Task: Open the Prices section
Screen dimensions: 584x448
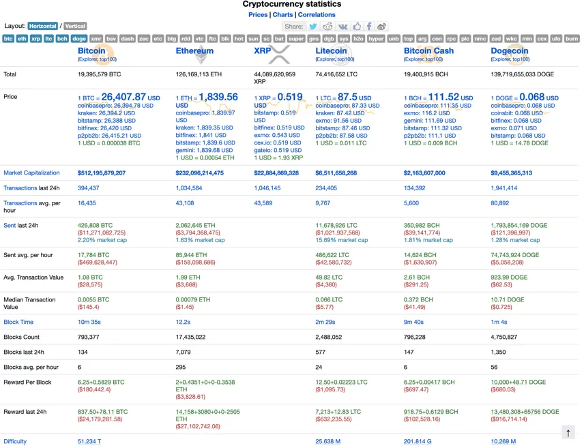Action: tap(258, 15)
